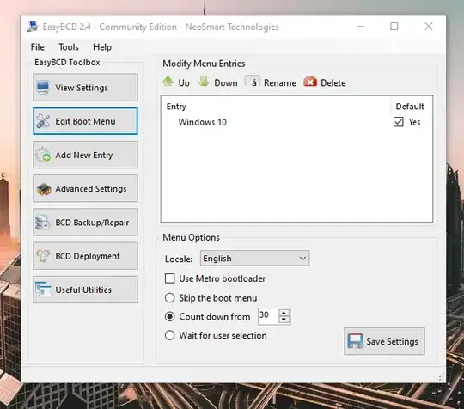
Task: Click the Add New Entry gear icon
Action: [x=43, y=155]
